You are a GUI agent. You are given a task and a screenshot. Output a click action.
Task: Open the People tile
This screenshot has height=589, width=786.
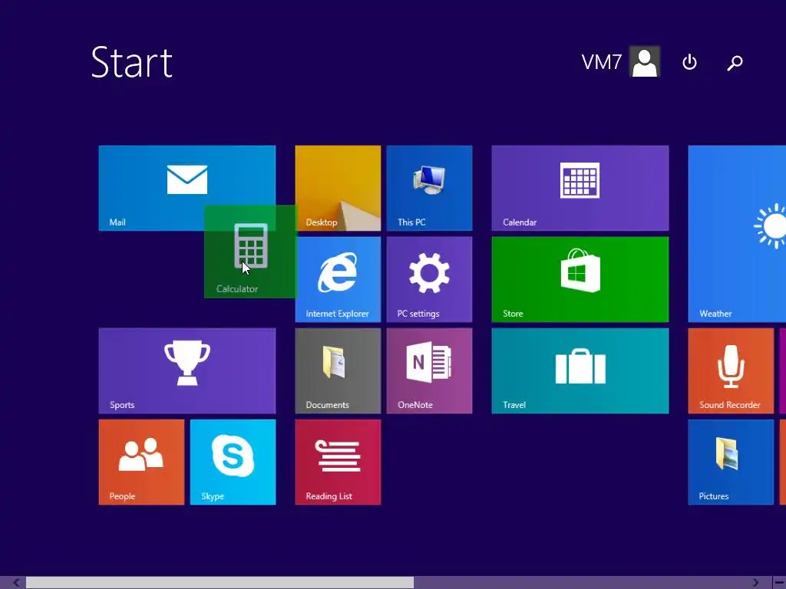point(141,462)
